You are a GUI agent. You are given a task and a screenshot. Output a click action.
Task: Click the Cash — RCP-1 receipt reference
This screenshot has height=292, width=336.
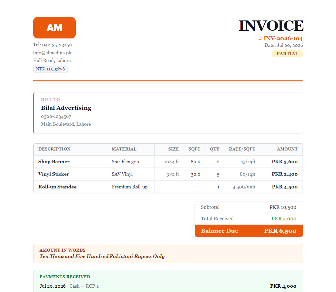coord(84,286)
